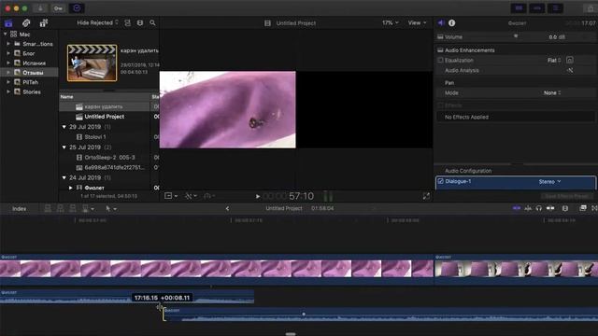This screenshot has width=598, height=336.
Task: Open the enhancement wand dropdown below viewer
Action: tap(191, 196)
